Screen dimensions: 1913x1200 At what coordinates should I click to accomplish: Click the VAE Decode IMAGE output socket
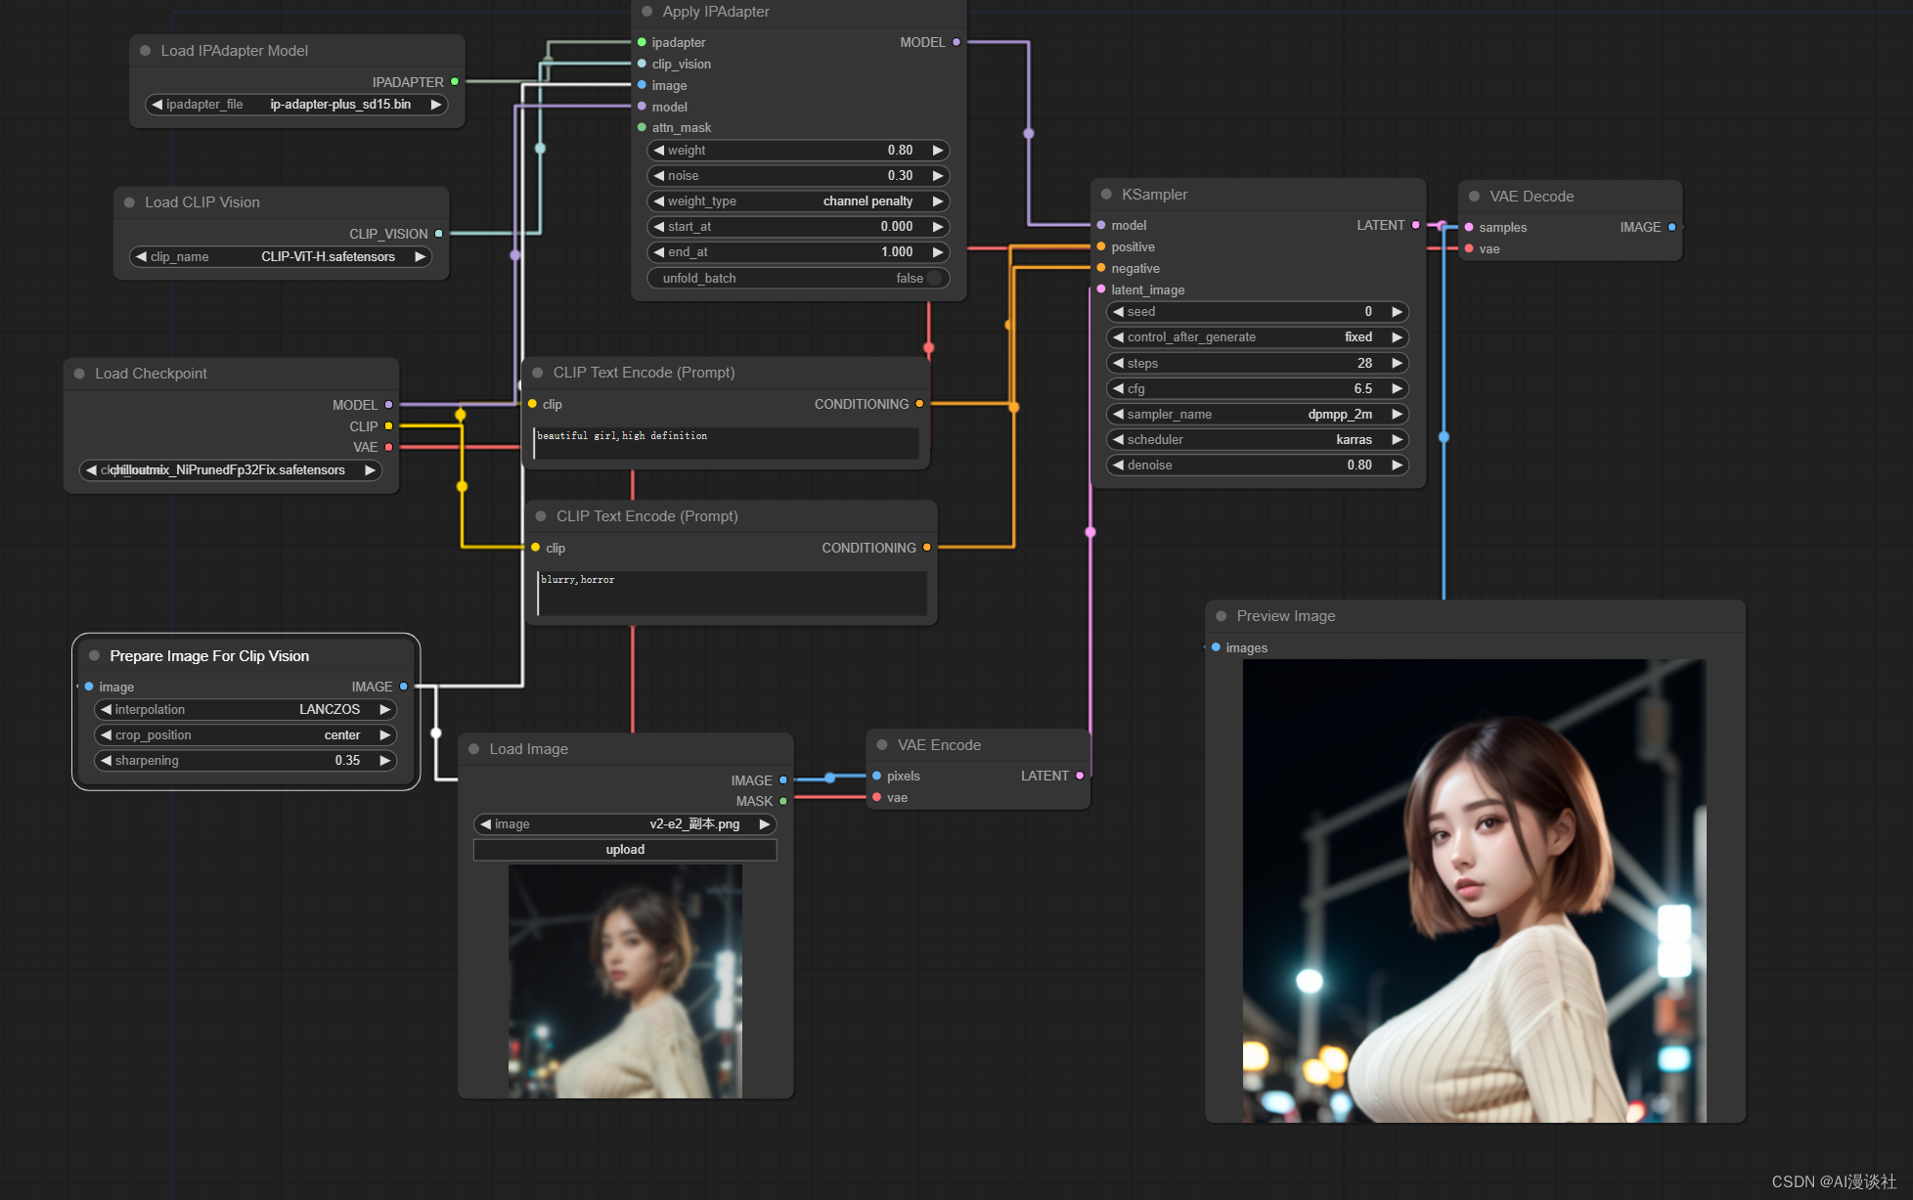(x=1671, y=227)
